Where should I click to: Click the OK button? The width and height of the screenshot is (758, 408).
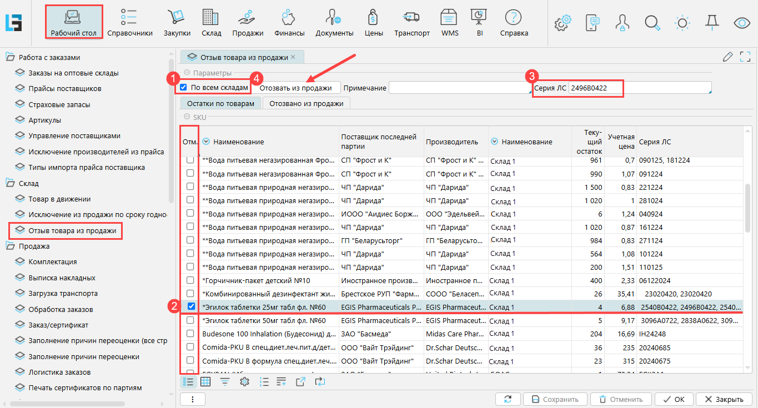point(674,399)
